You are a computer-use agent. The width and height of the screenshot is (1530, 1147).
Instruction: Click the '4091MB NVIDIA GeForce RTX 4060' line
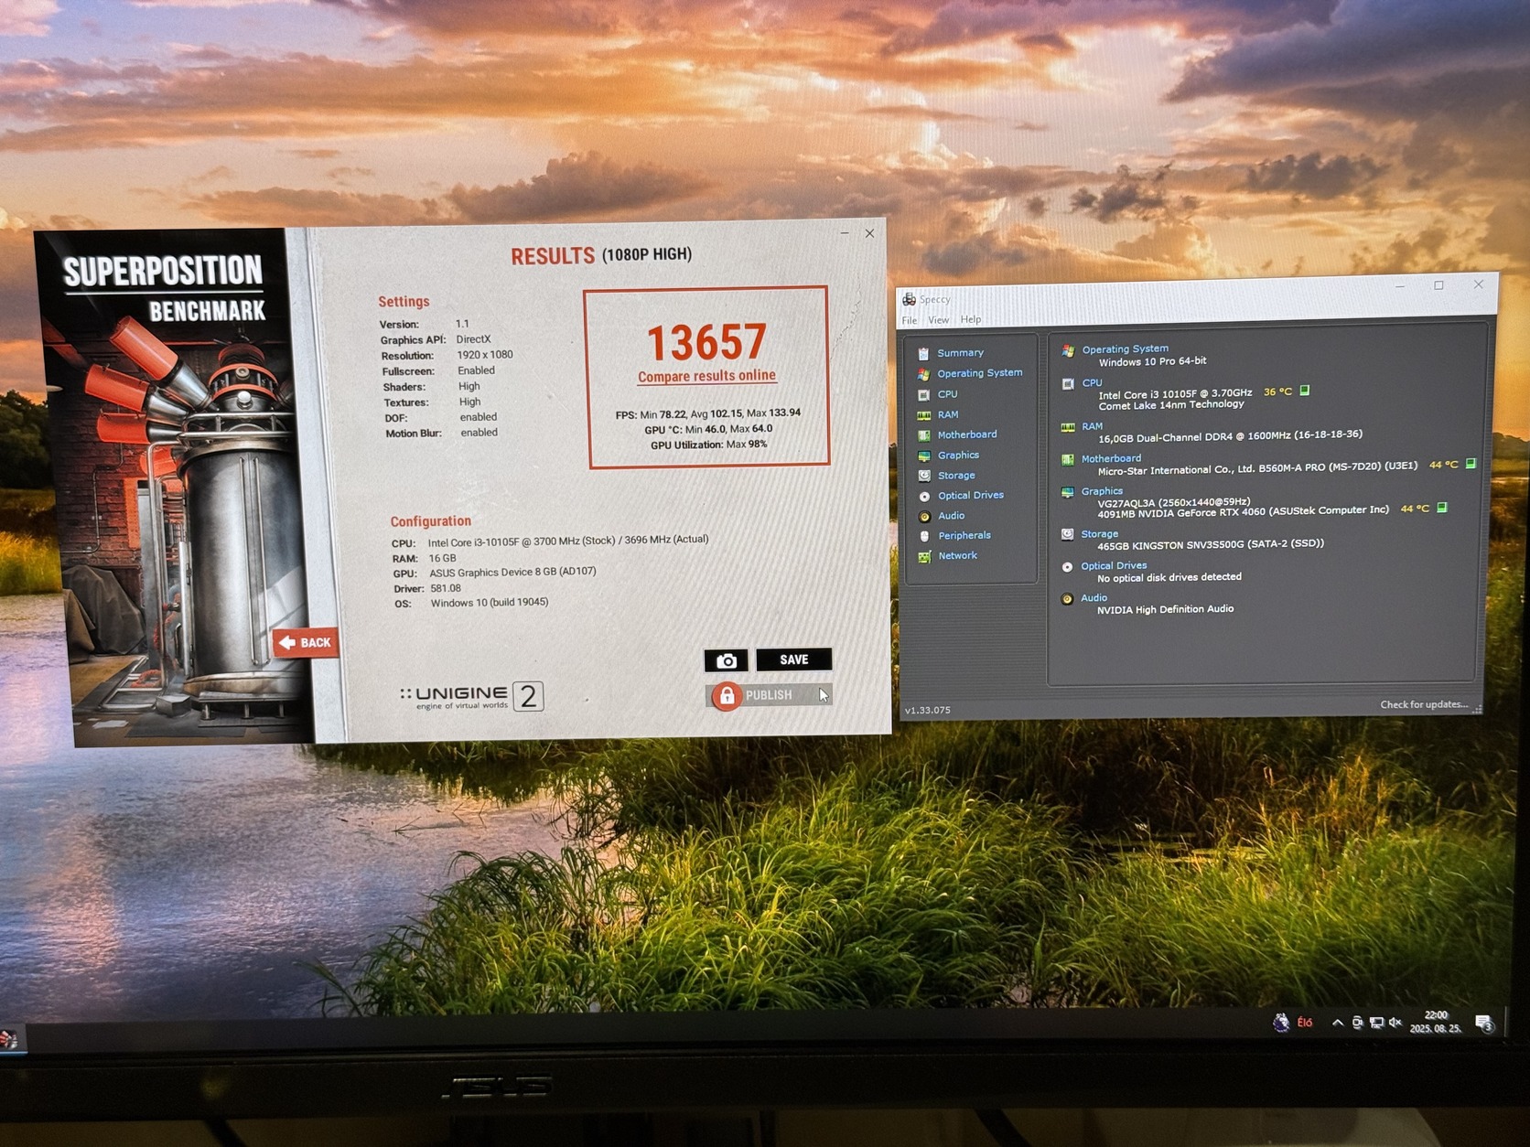[x=1243, y=511]
